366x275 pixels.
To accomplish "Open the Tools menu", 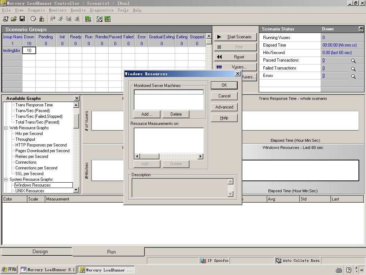I will click(123, 10).
